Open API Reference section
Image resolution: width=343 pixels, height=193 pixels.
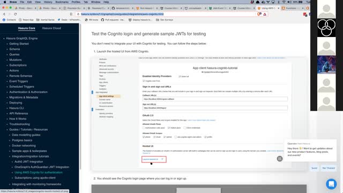(x=19, y=113)
